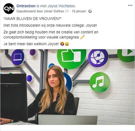Open the three-dot post options menu

point(130,5)
